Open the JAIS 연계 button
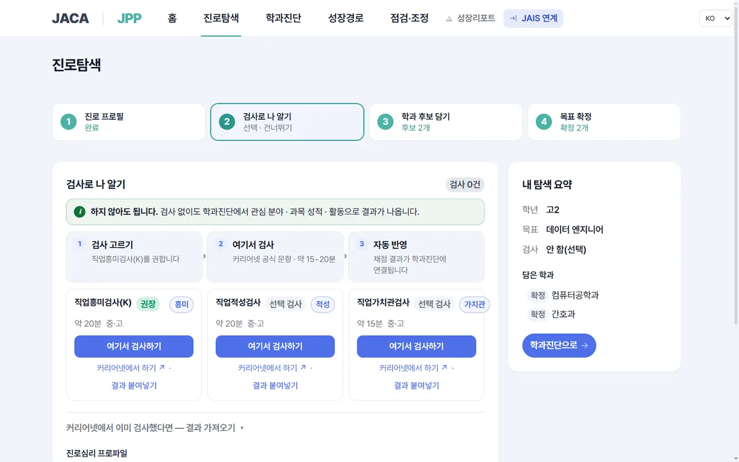Screen dimensions: 739x462 (x=533, y=18)
